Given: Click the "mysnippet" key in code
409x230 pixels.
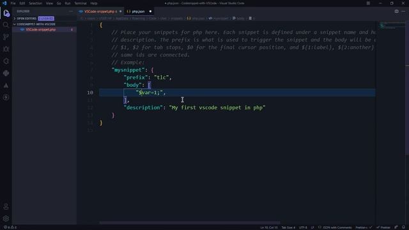Looking at the screenshot, I should point(128,70).
